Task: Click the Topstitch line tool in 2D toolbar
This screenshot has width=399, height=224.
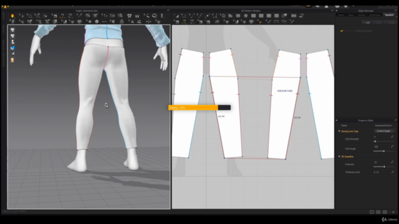Action: pyautogui.click(x=276, y=22)
